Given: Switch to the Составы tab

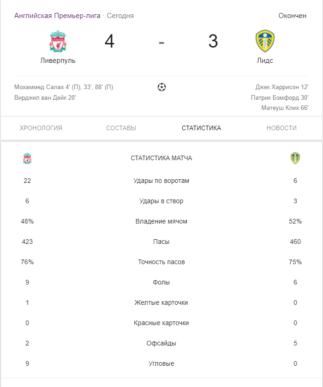Looking at the screenshot, I should pos(121,128).
